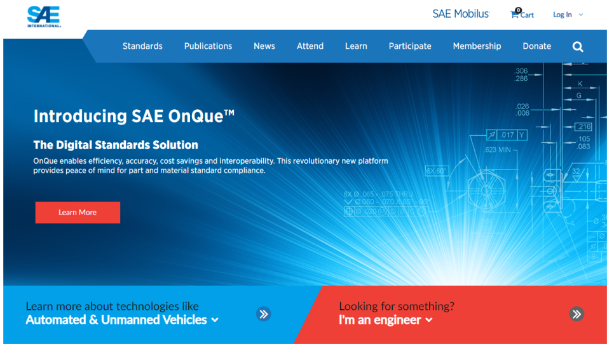Screen dimensions: 614x353
Task: Select the Learn menu item
Action: [x=356, y=46]
